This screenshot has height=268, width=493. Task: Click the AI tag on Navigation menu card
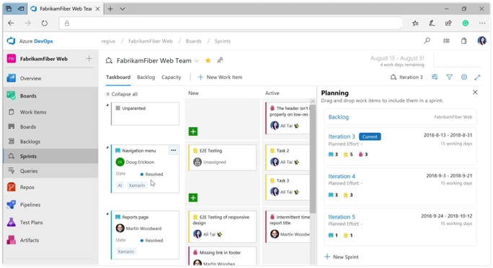coord(120,185)
